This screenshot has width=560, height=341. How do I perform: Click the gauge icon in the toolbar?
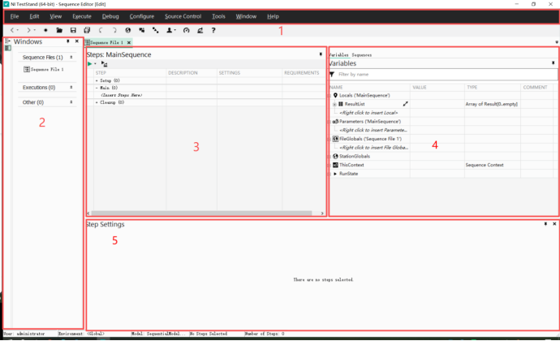pos(186,30)
